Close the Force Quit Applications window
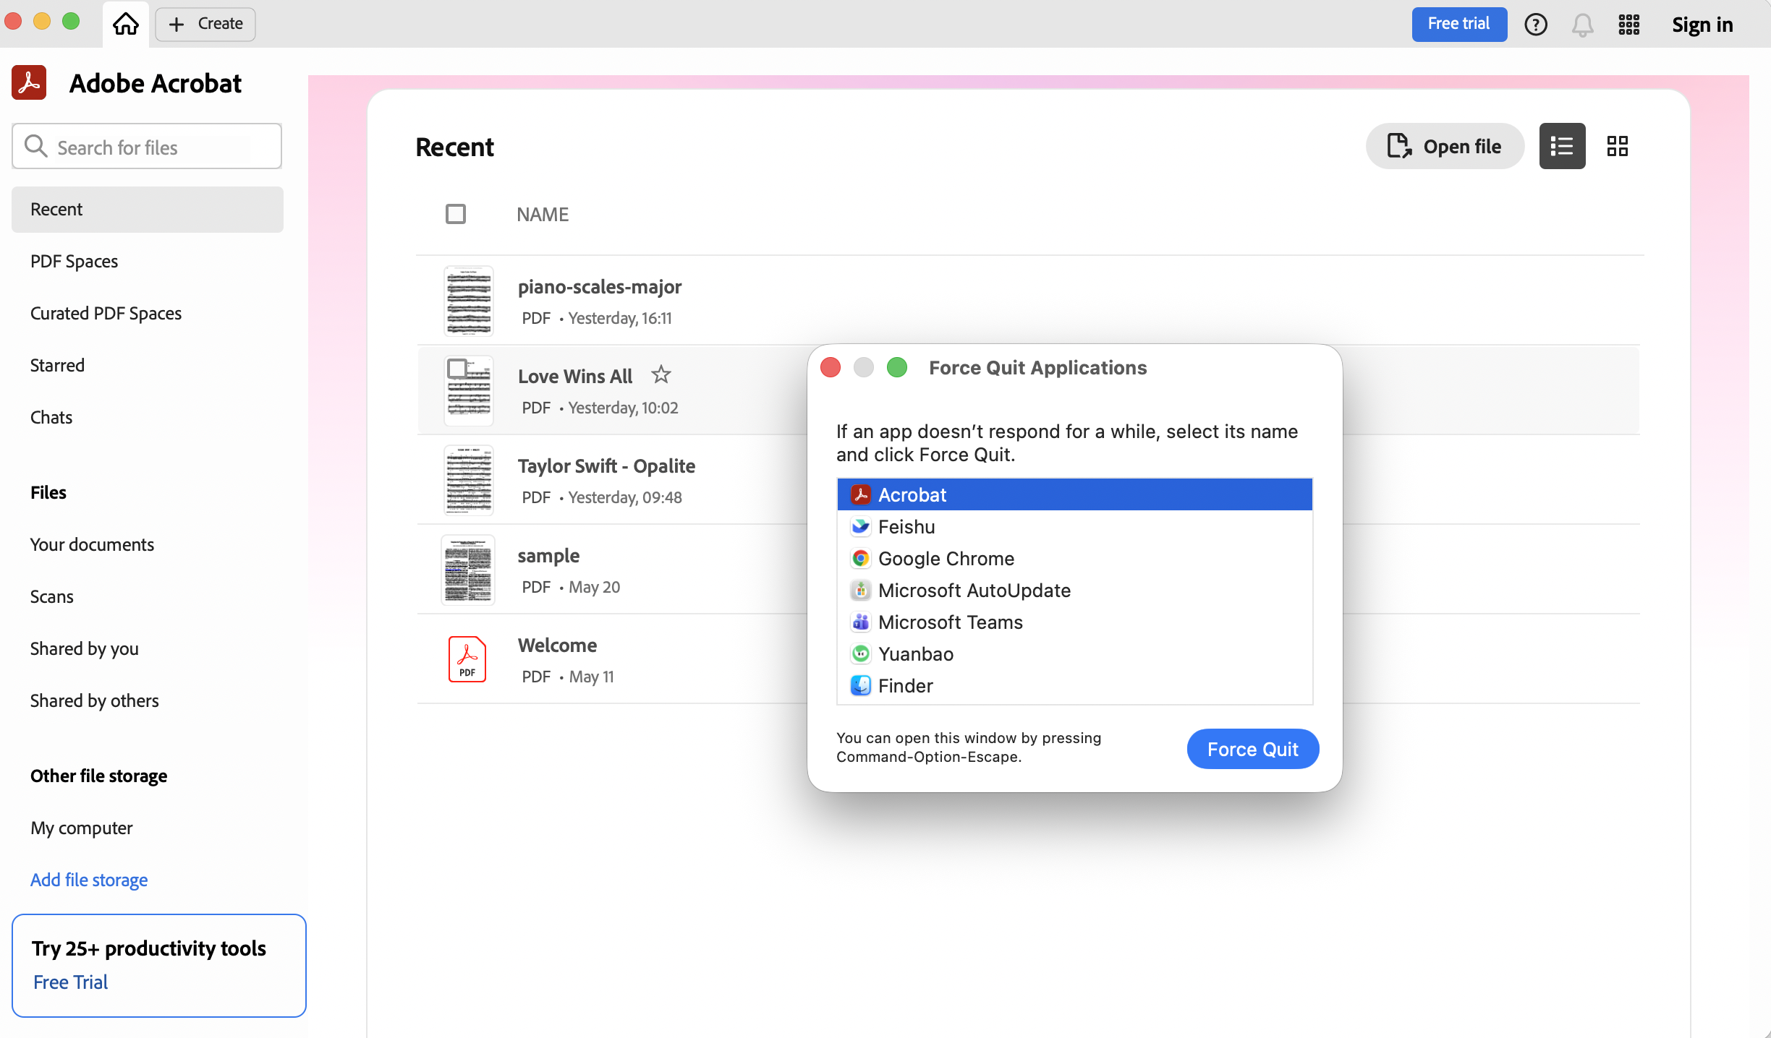The image size is (1771, 1038). [831, 367]
